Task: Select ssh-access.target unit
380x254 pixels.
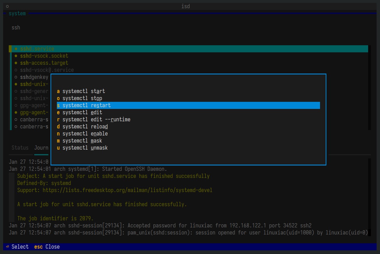Action: pos(190,63)
